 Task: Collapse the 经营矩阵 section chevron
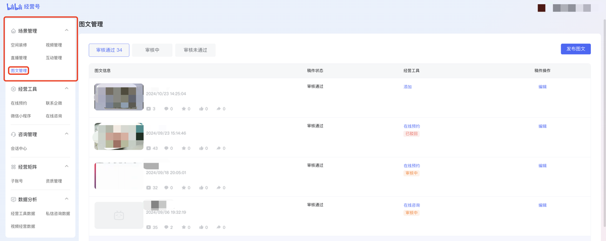coord(67,167)
